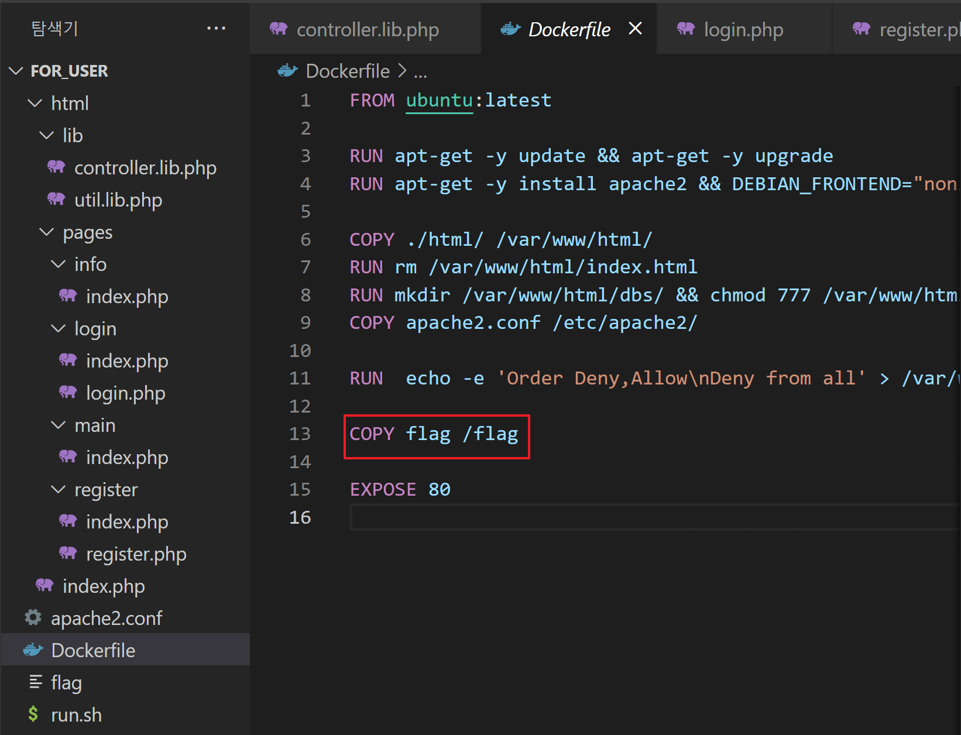Click line number 1 in gutter

click(x=306, y=100)
